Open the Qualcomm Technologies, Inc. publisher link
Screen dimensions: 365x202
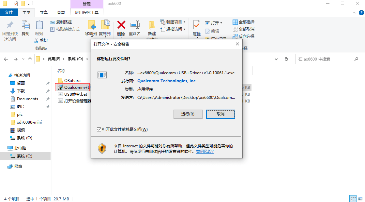[167, 81]
